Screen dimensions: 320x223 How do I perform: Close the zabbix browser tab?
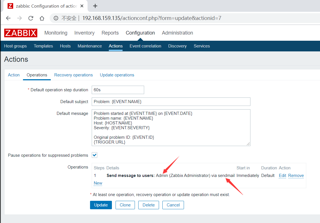click(82, 6)
